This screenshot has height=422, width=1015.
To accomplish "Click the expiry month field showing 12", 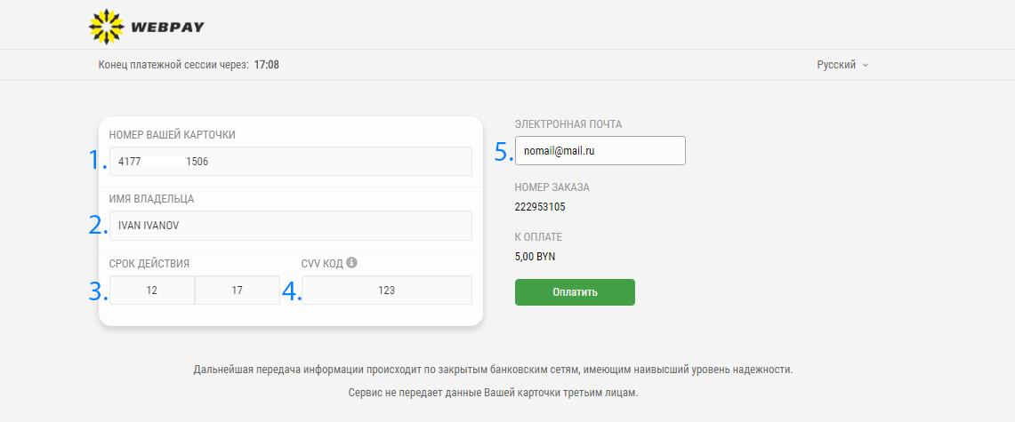I will point(152,291).
